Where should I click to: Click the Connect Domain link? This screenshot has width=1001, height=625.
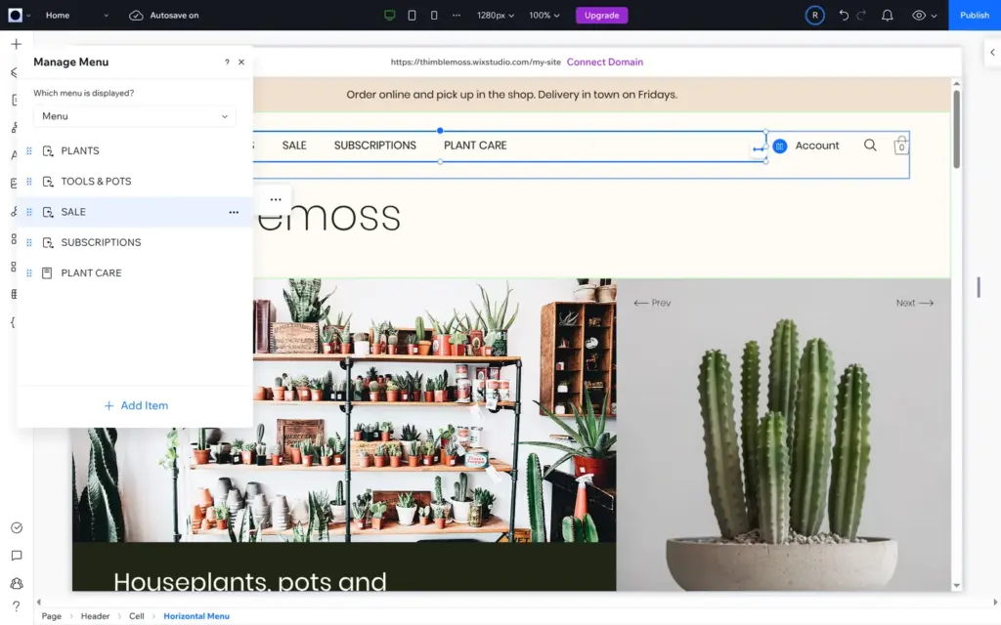(604, 62)
